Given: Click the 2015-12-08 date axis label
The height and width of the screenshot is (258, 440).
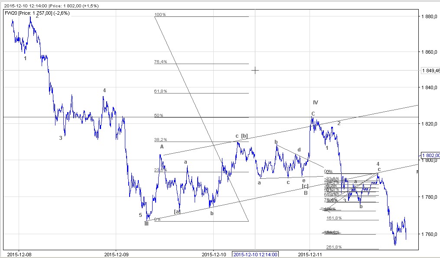Looking at the screenshot, I should [x=19, y=255].
